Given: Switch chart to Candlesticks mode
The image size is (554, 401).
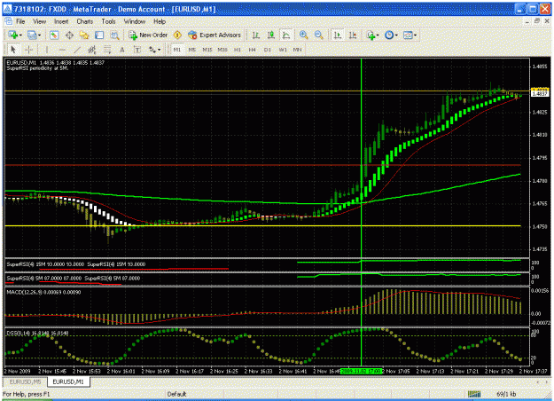Looking at the screenshot, I should 271,35.
